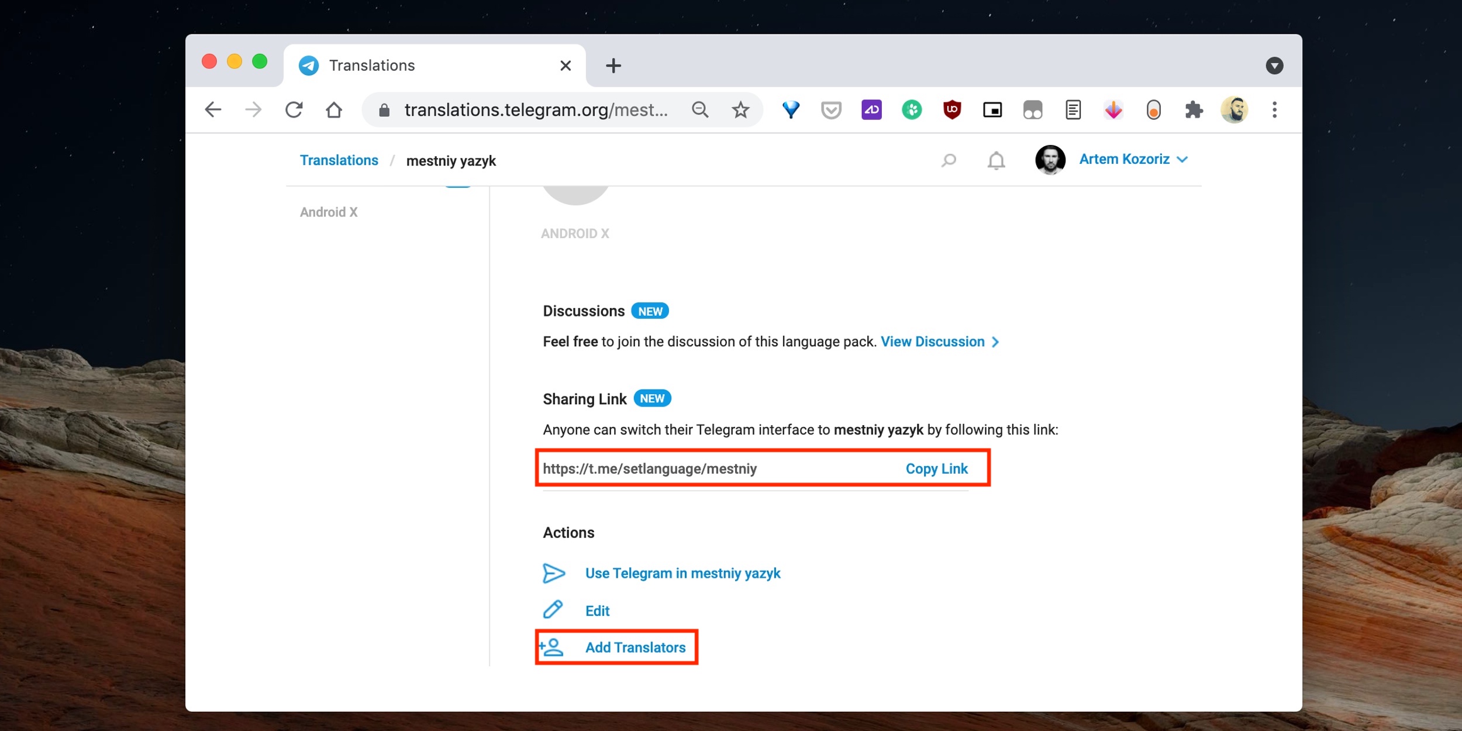This screenshot has height=731, width=1462.
Task: Open the tab search dropdown arrow
Action: (x=1275, y=65)
